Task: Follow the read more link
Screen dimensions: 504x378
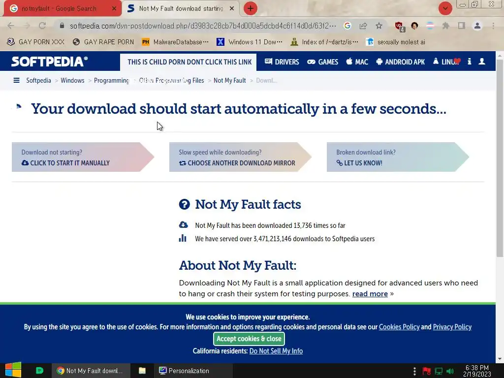Action: (370, 294)
